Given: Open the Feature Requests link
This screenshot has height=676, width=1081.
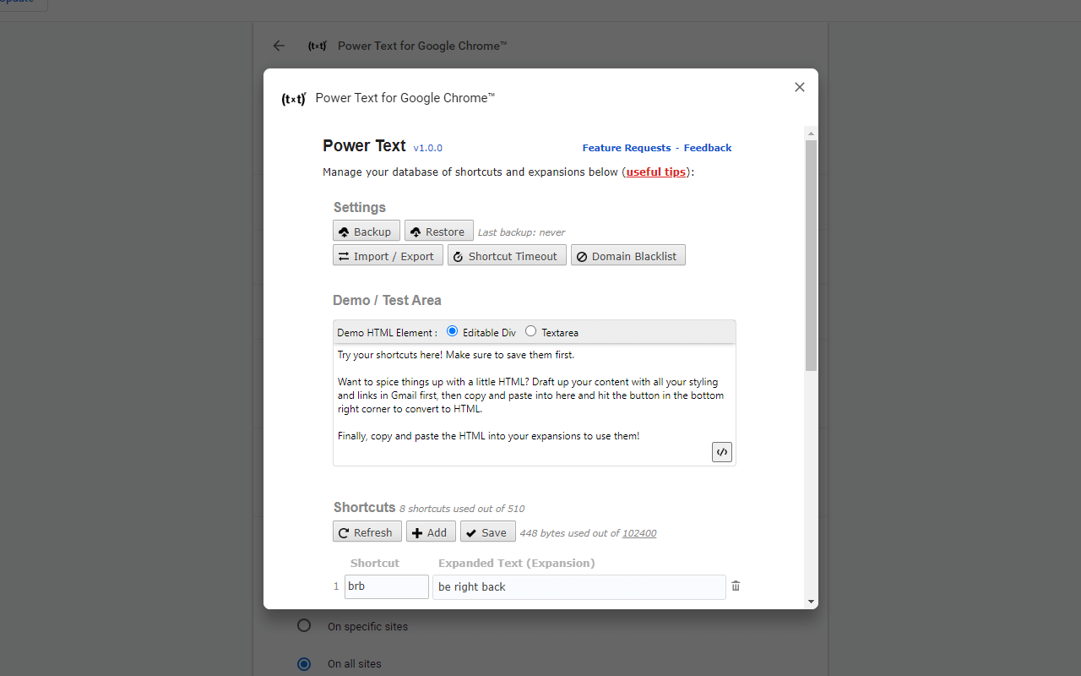Looking at the screenshot, I should pos(627,147).
